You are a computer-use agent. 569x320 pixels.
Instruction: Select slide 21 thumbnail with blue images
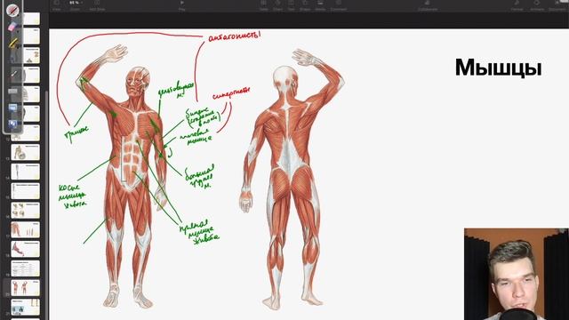coord(25,308)
